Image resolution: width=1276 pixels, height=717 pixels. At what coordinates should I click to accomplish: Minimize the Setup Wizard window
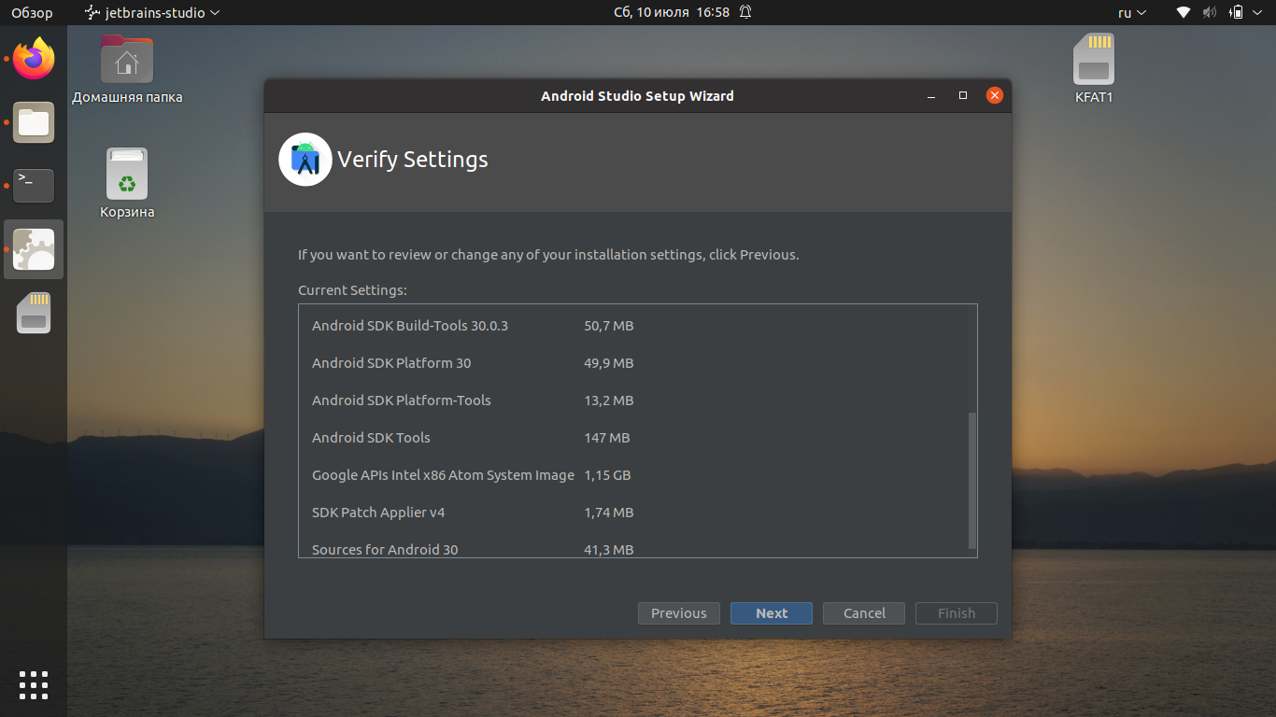pos(931,95)
